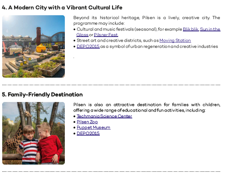This screenshot has height=177, width=228.
Task: Open the Techmania Science Center link
Action: coord(104,116)
